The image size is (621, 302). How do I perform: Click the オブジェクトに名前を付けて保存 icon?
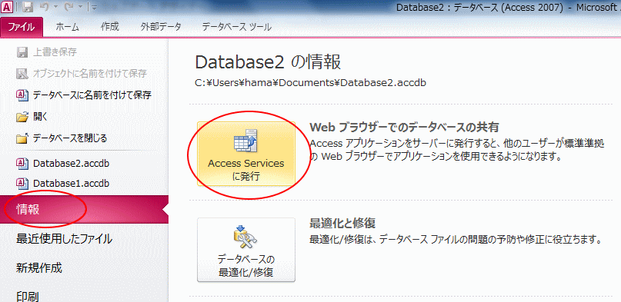click(22, 74)
